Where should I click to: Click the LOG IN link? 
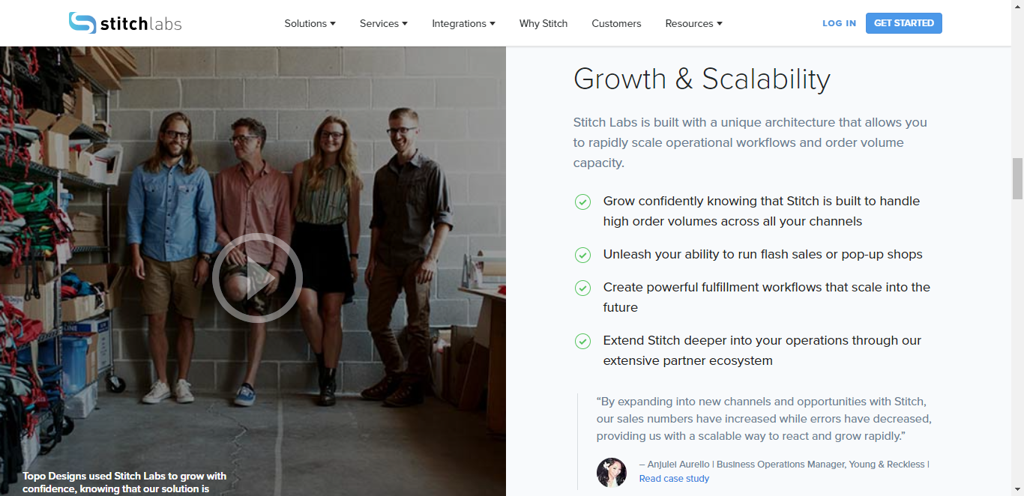coord(839,23)
